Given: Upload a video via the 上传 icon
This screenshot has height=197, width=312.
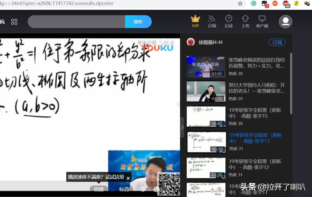Looking at the screenshot, I should click(245, 21).
